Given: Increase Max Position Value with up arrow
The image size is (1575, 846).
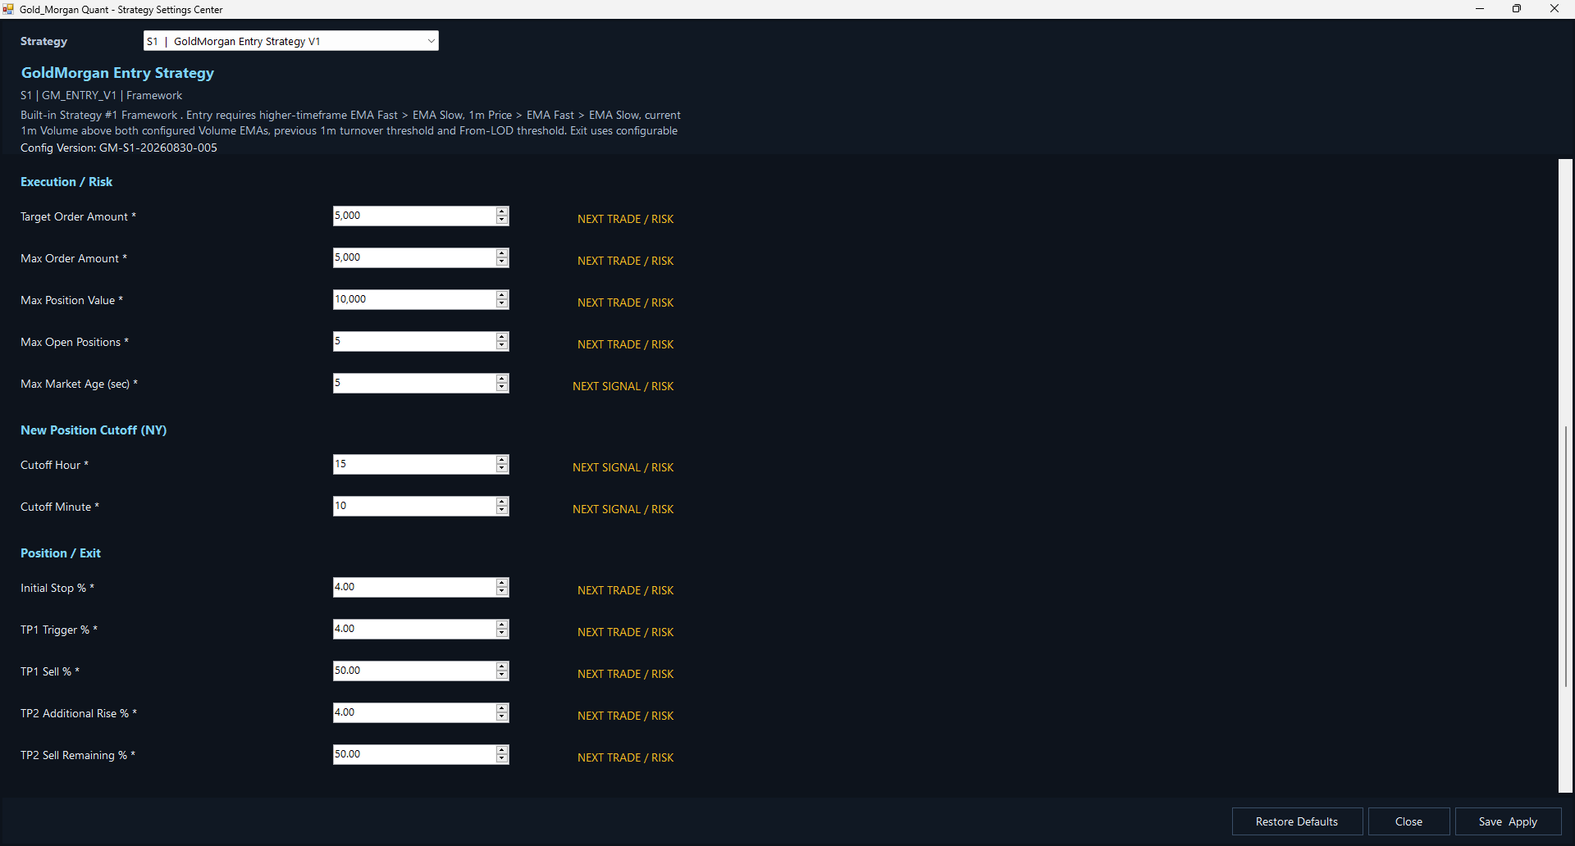Looking at the screenshot, I should (x=502, y=295).
